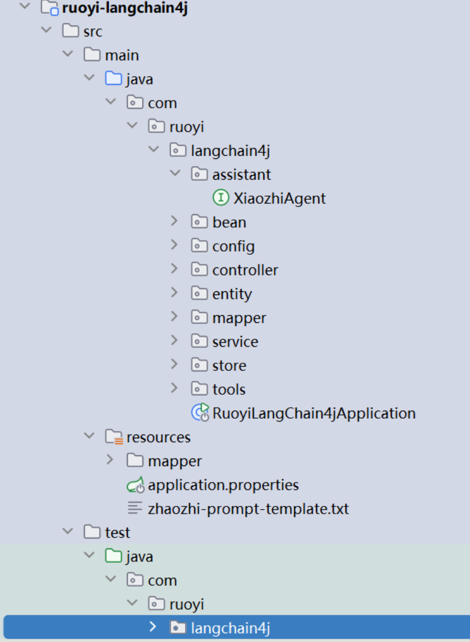Click the XiaozhiAgent interface icon
This screenshot has width=470, height=642.
point(221,198)
